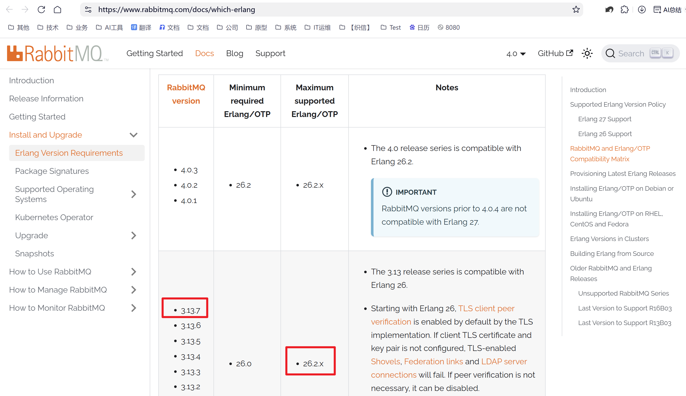The image size is (686, 396).
Task: Collapse the Install and Upgrade section chevron
Action: click(133, 135)
